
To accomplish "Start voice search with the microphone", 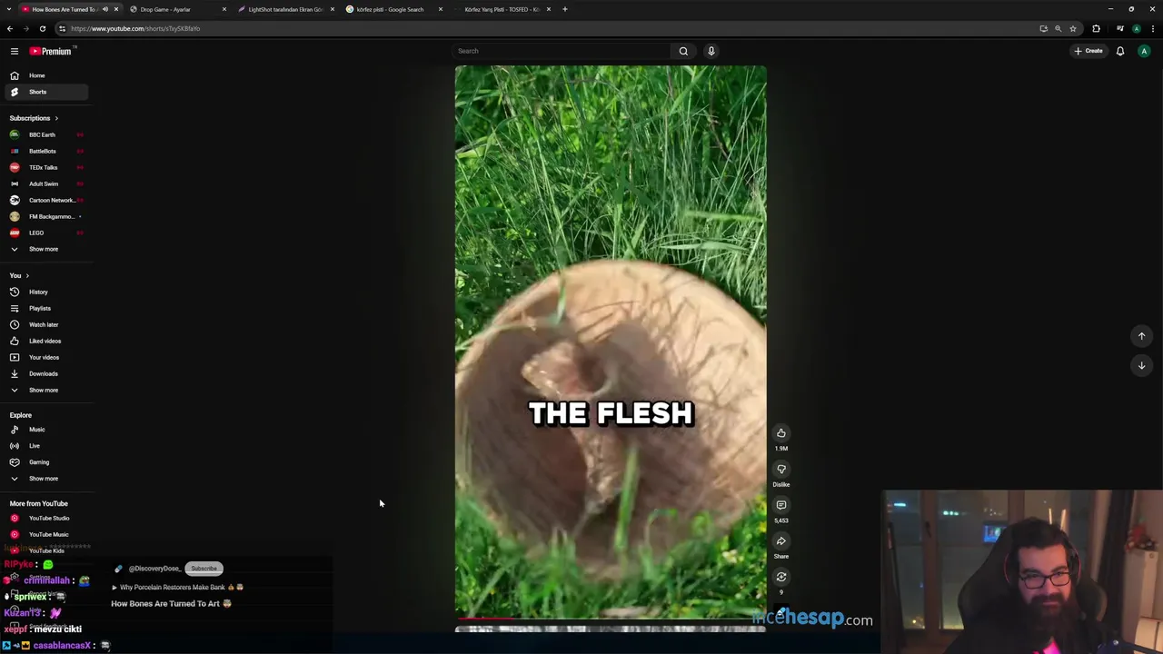I will 711,51.
